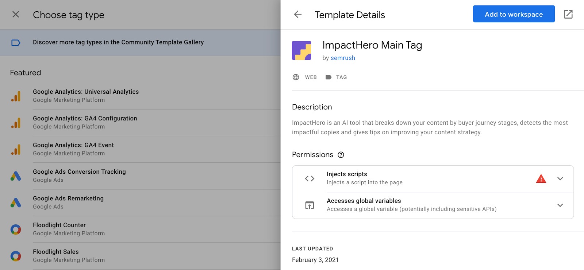Screen dimensions: 584x270
Task: Close the Choose tag type panel
Action: click(x=16, y=14)
